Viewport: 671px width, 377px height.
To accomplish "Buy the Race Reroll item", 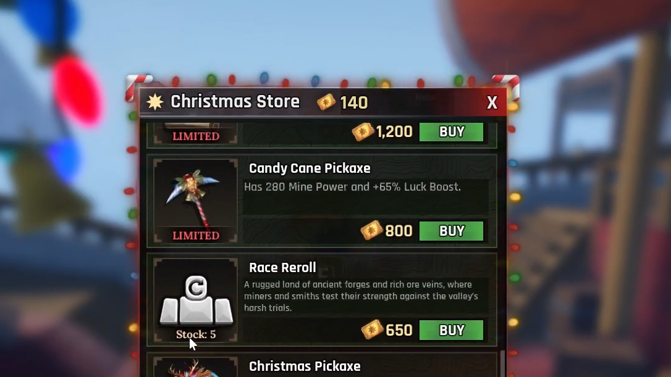I will pos(451,330).
